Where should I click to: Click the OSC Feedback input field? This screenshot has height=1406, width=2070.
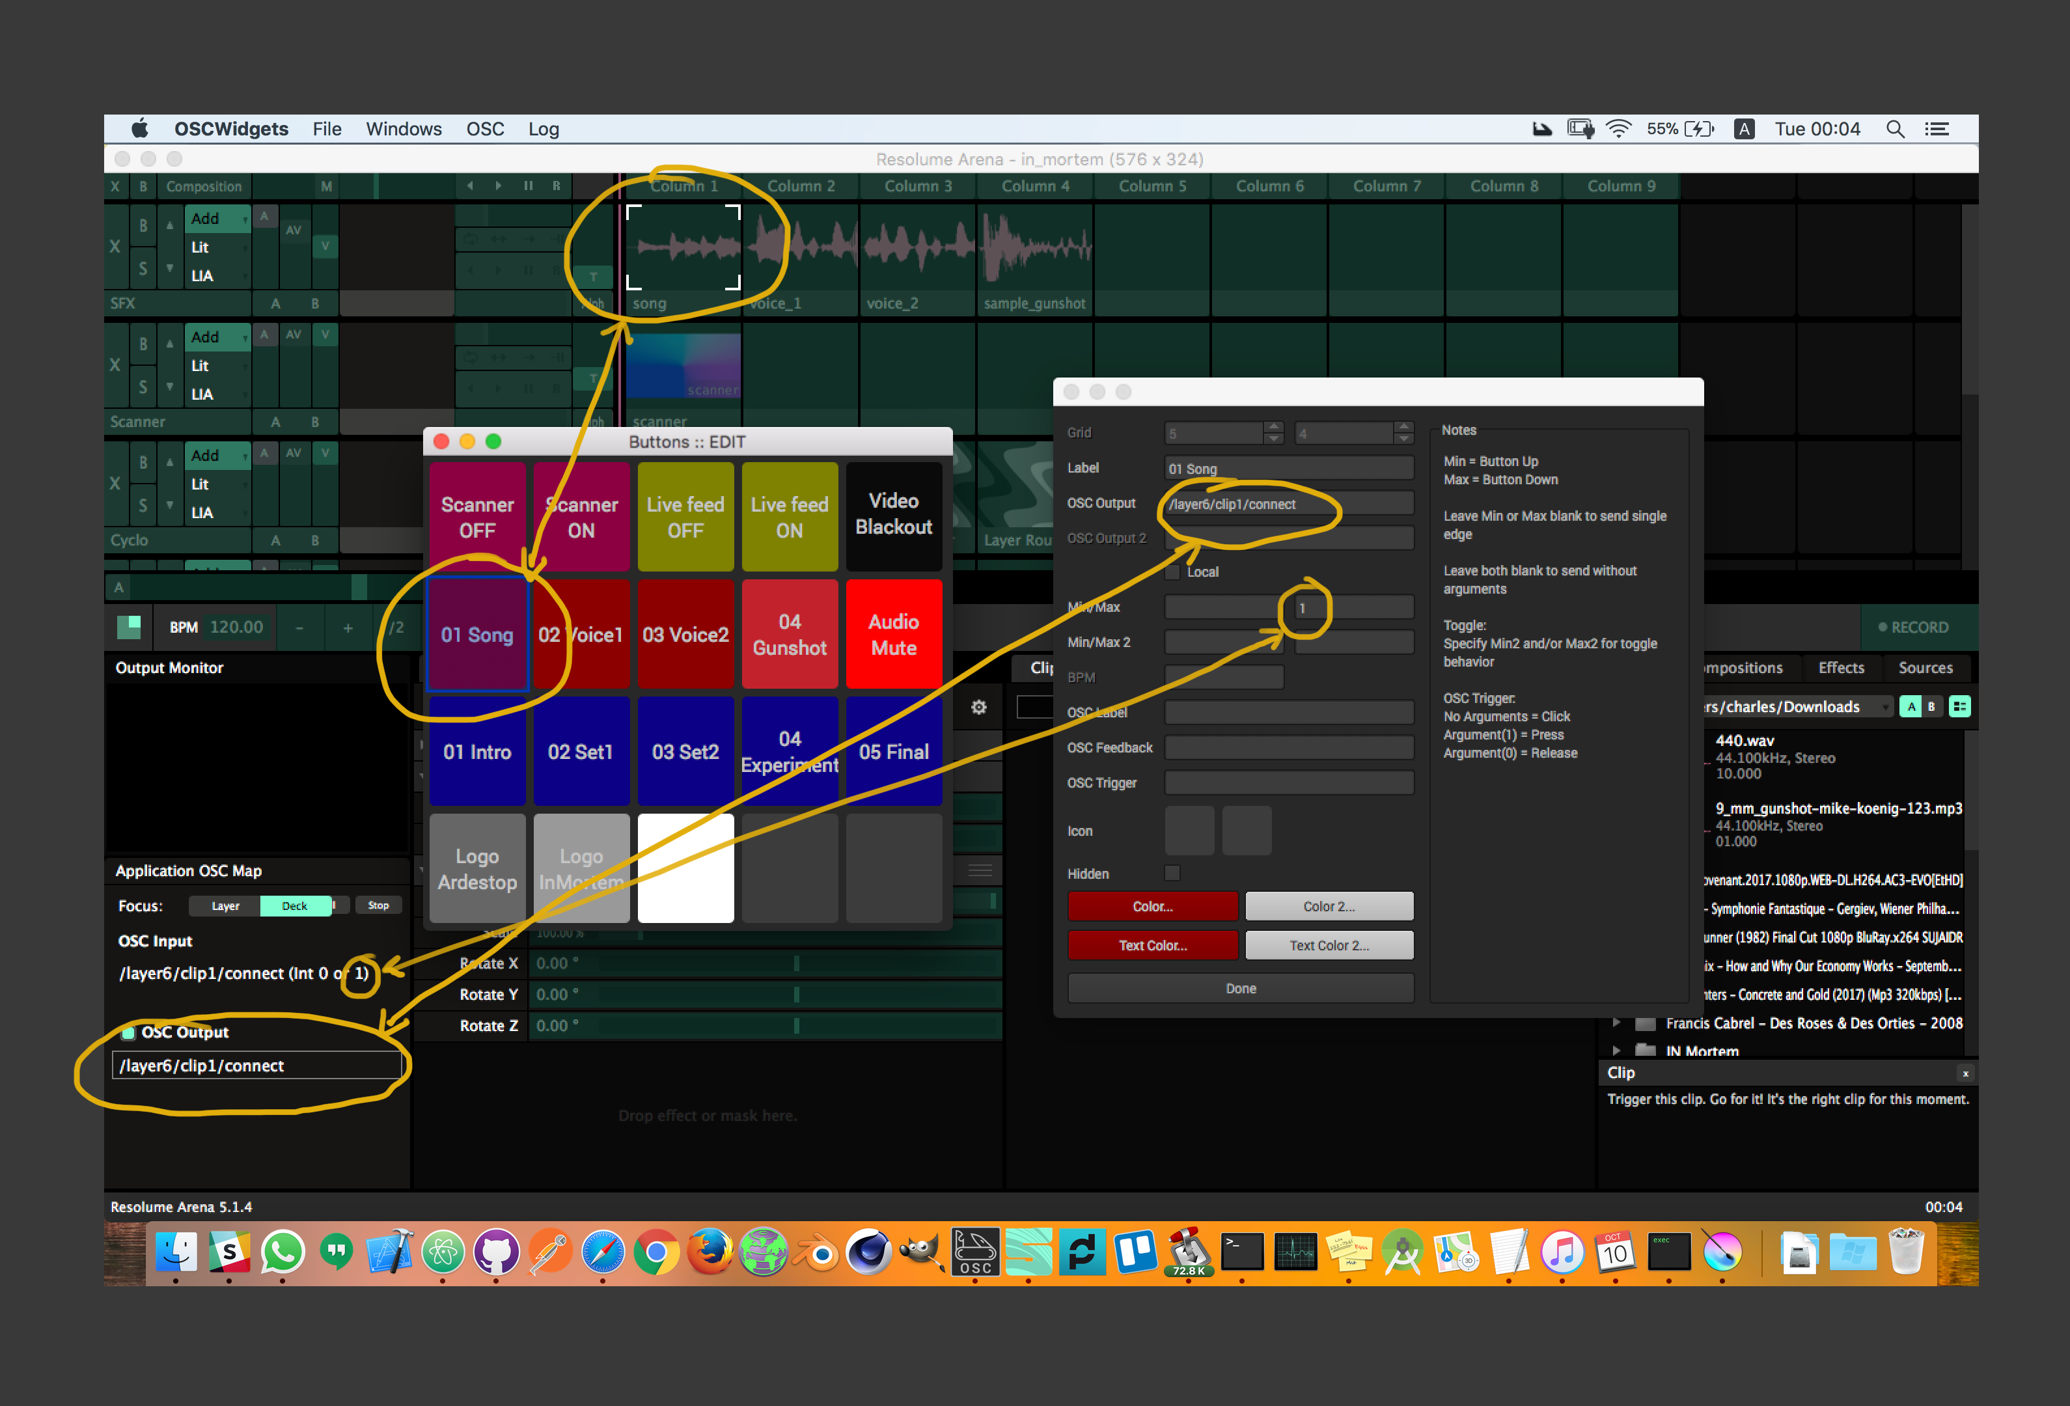click(1289, 747)
